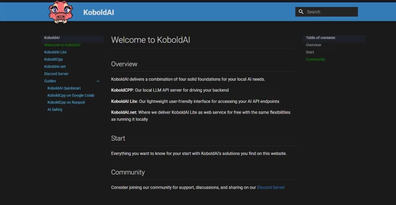This screenshot has height=205, width=396.
Task: Open the KoboldAI Lite sidebar page
Action: 55,52
